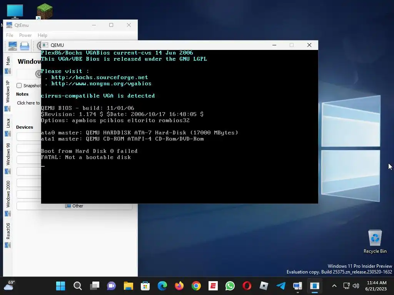Open the Power menu in QtEmu
This screenshot has width=394, height=295.
coord(25,35)
